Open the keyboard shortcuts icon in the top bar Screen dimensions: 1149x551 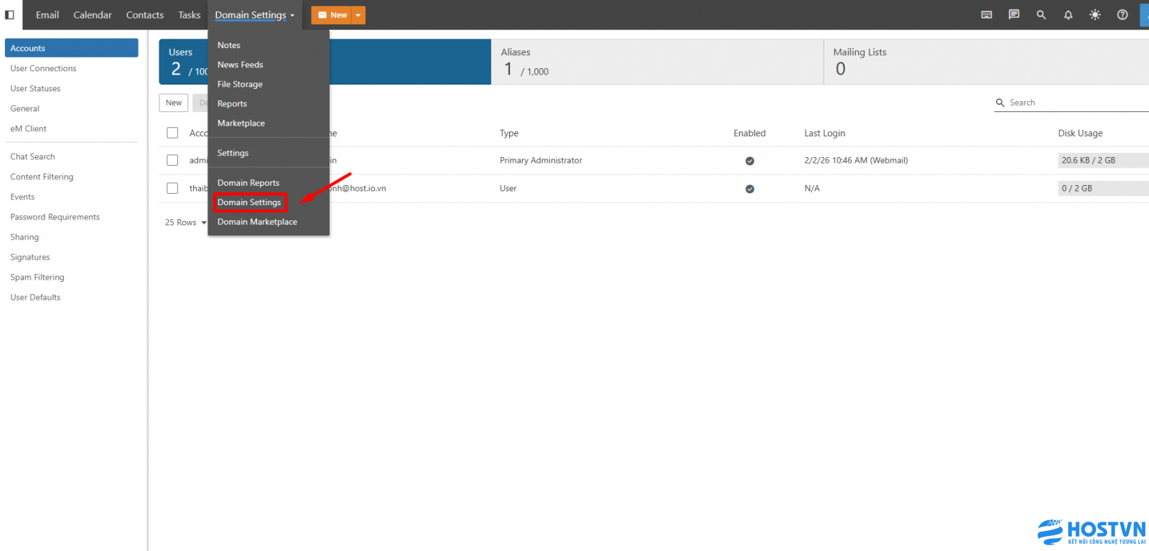coord(987,14)
